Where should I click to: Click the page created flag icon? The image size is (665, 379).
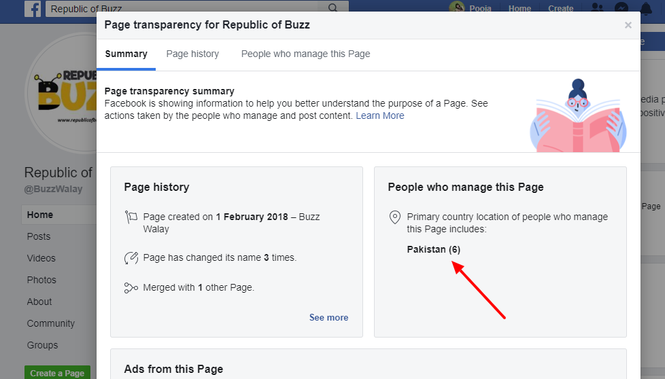pos(131,217)
